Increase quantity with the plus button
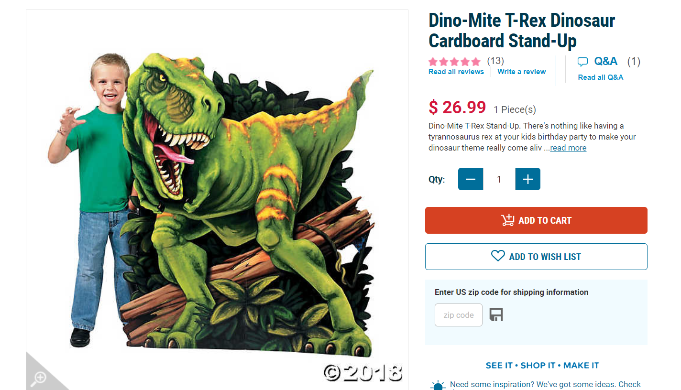 coord(527,179)
